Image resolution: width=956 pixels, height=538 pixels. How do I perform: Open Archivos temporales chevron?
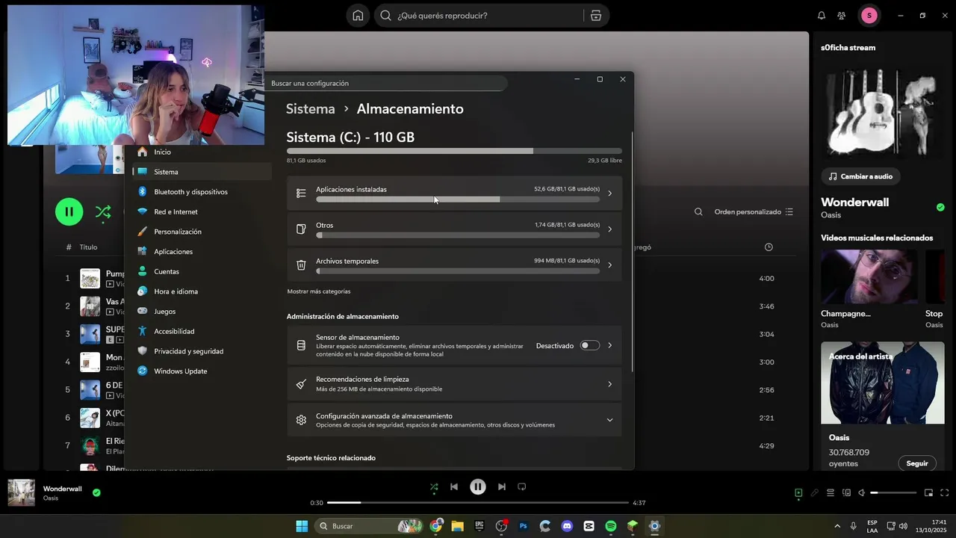(609, 265)
